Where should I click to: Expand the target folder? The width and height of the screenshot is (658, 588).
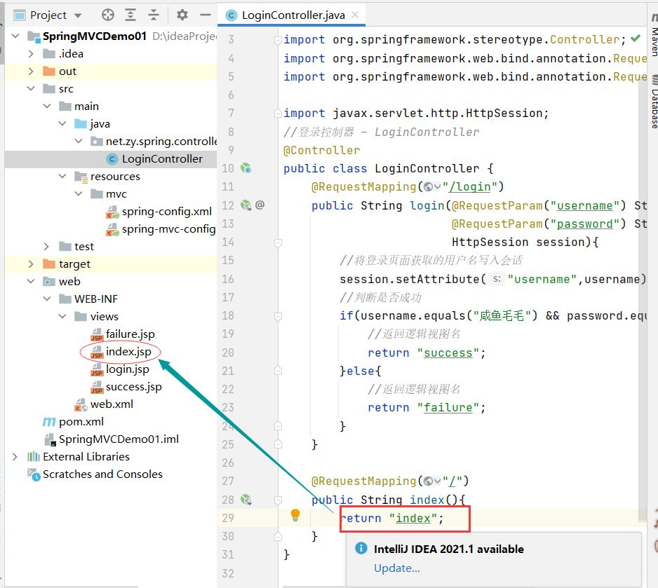click(x=31, y=264)
